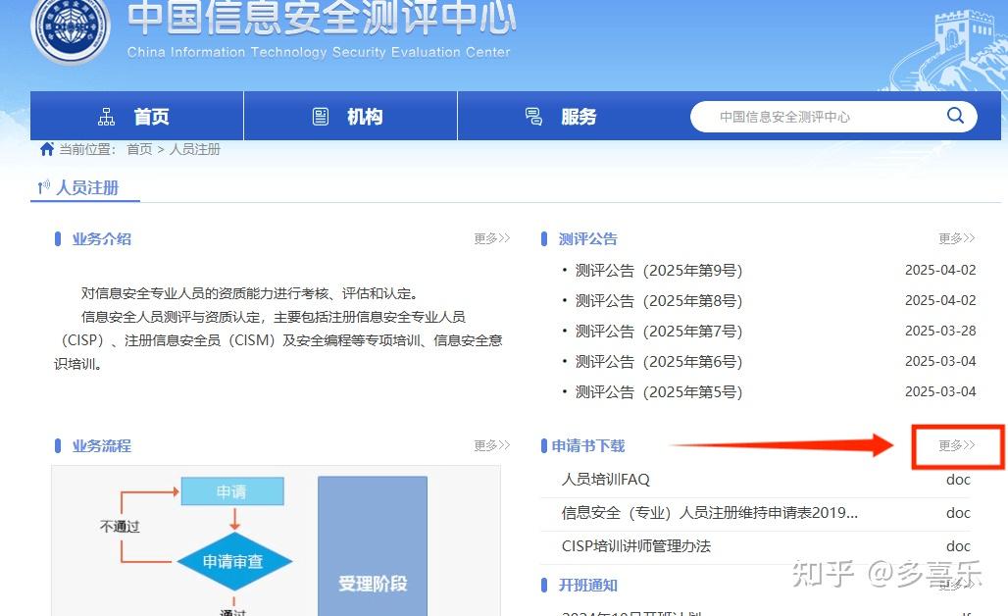The height and width of the screenshot is (616, 1008).
Task: Open 更多 for 业务流程 section
Action: click(492, 445)
